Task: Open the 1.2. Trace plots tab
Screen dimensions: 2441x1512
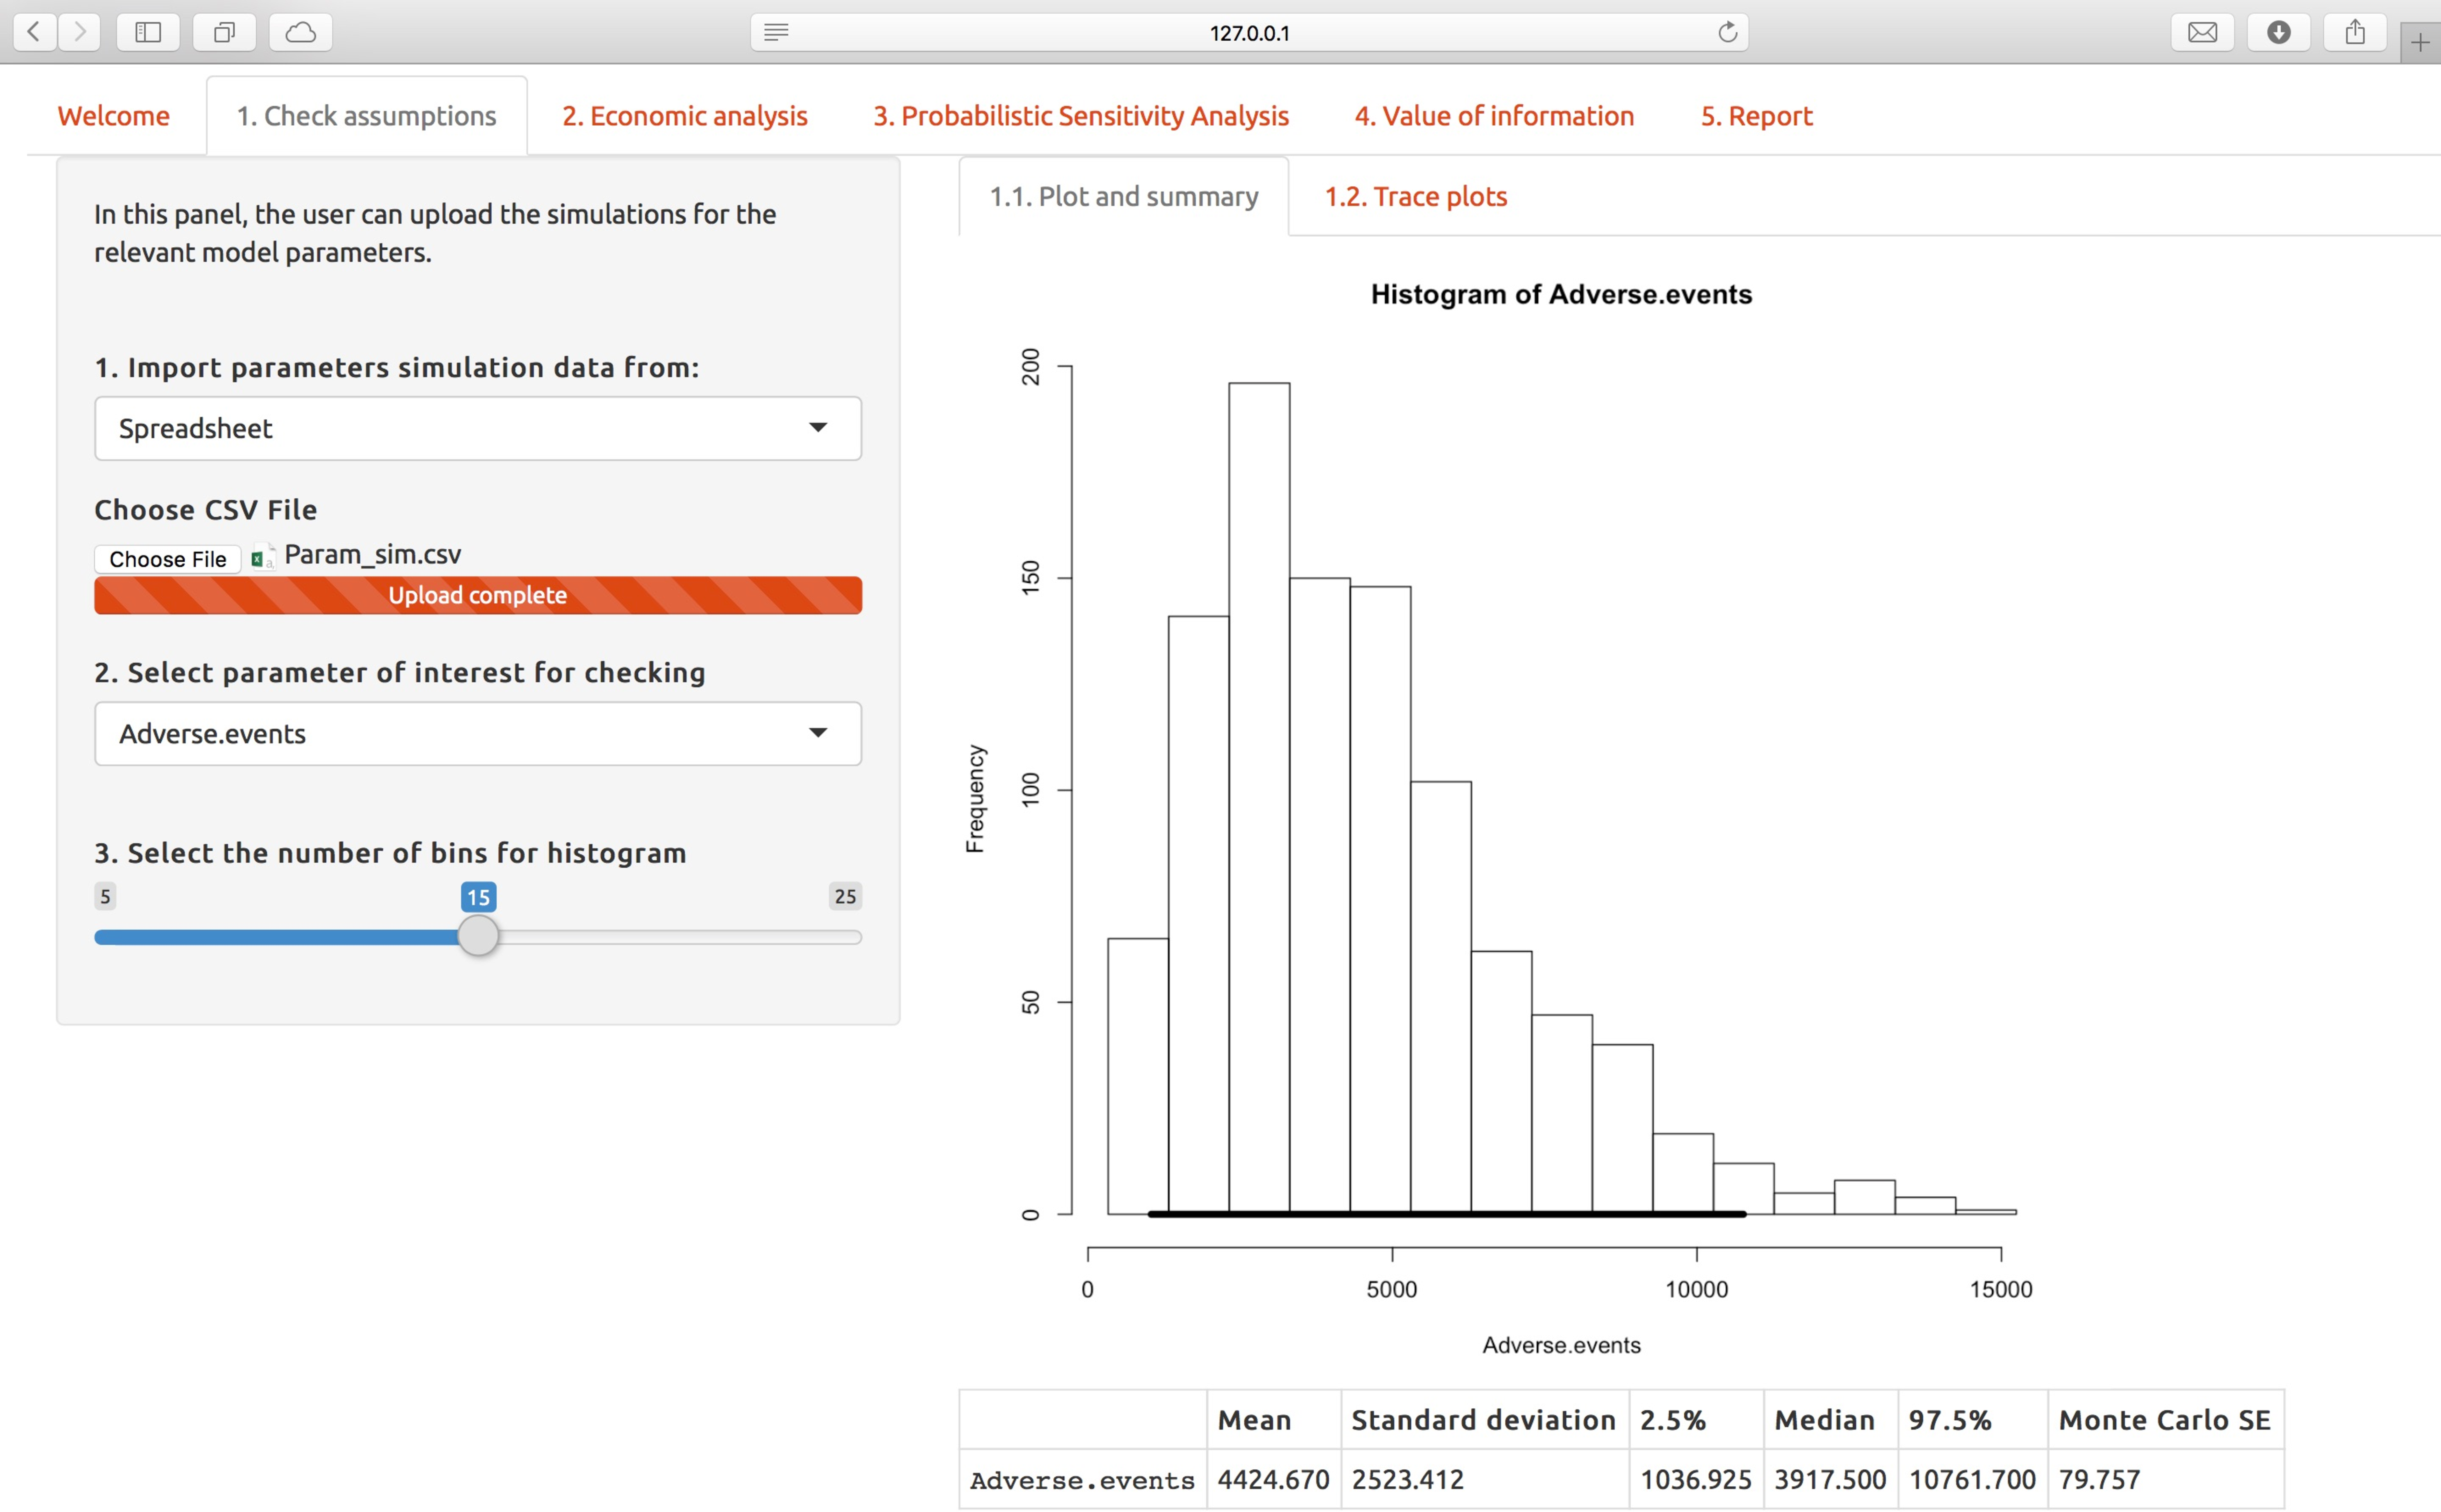Action: (1415, 196)
